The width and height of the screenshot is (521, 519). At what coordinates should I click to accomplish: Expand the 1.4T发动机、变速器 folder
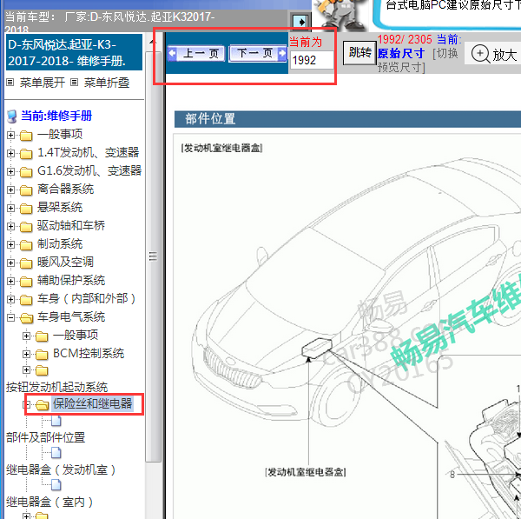[10, 153]
